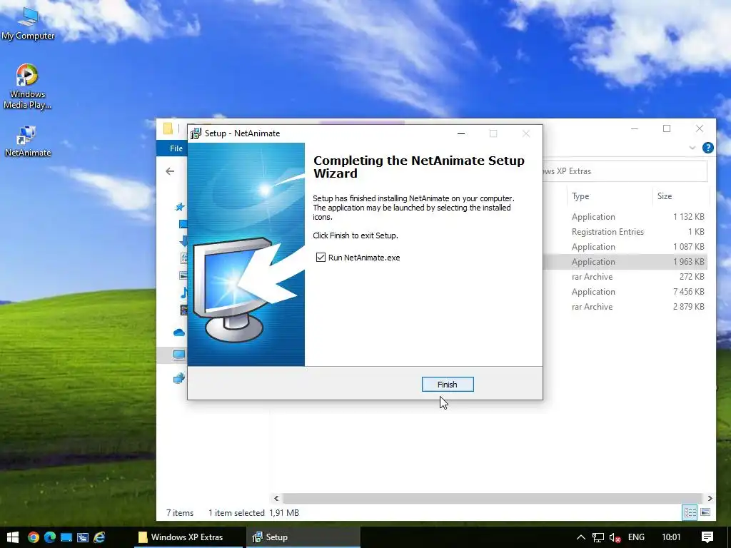This screenshot has height=548, width=731.
Task: Expand the Explorer ribbon chevron
Action: [692, 148]
